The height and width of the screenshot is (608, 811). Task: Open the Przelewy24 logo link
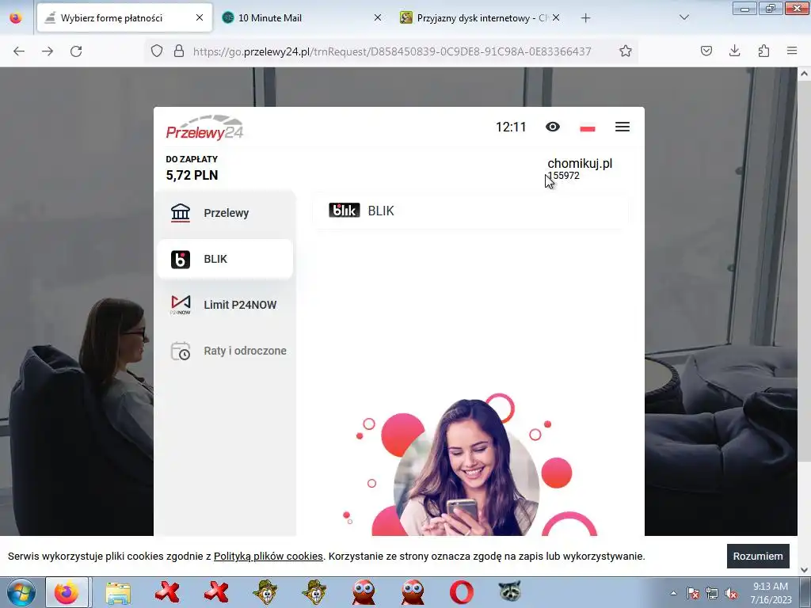[x=204, y=127]
